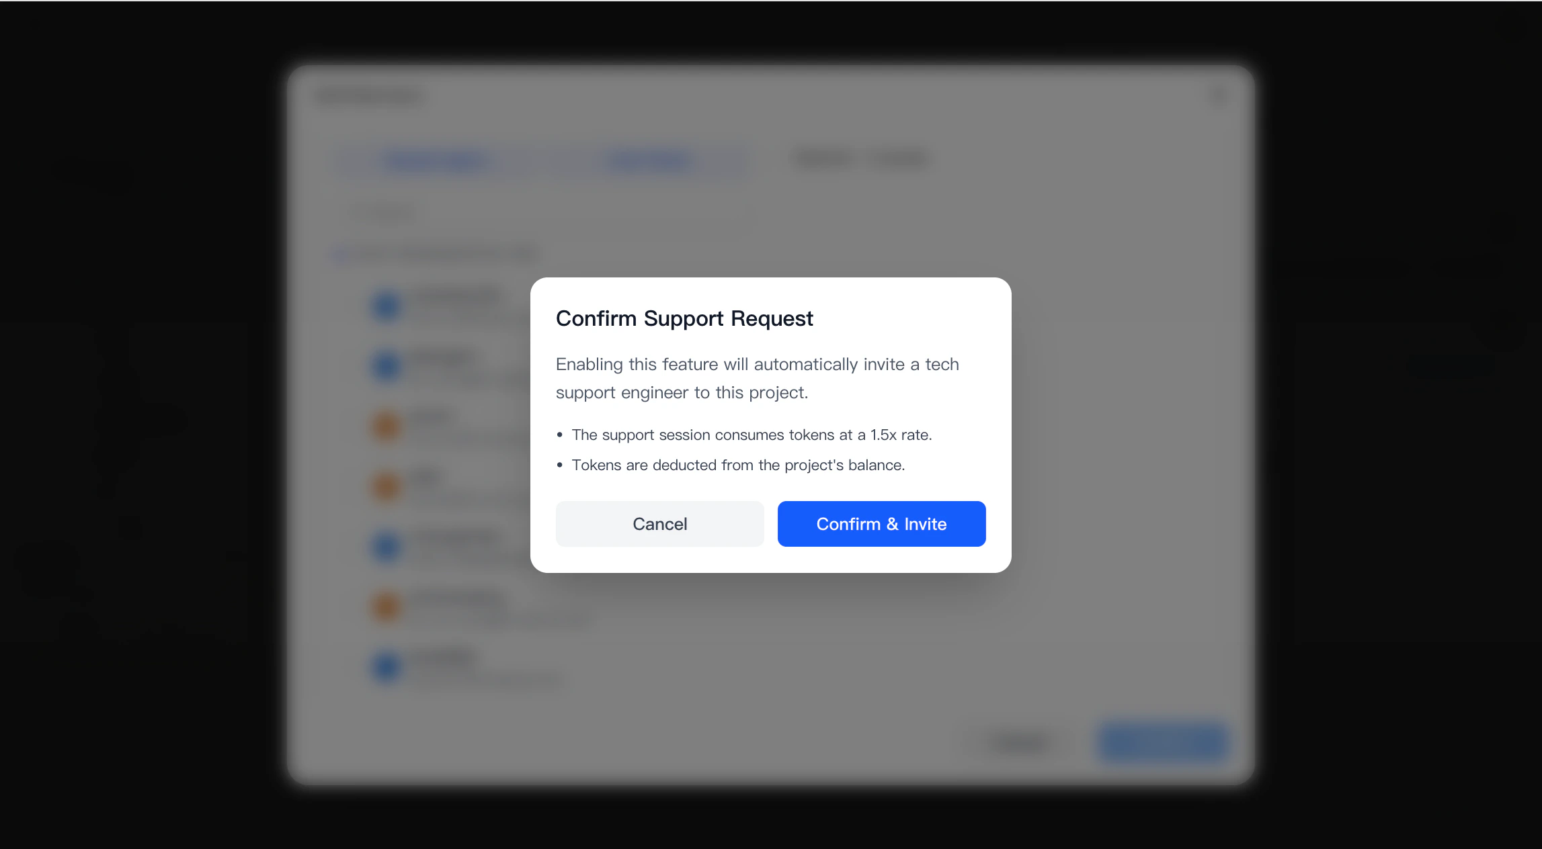Image resolution: width=1542 pixels, height=849 pixels.
Task: Dismiss the support request with Cancel
Action: [x=659, y=524]
